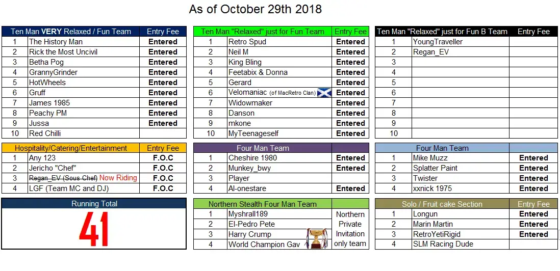Click the Mike Muzz cell
Screen dimensions: 560x271
coord(461,158)
